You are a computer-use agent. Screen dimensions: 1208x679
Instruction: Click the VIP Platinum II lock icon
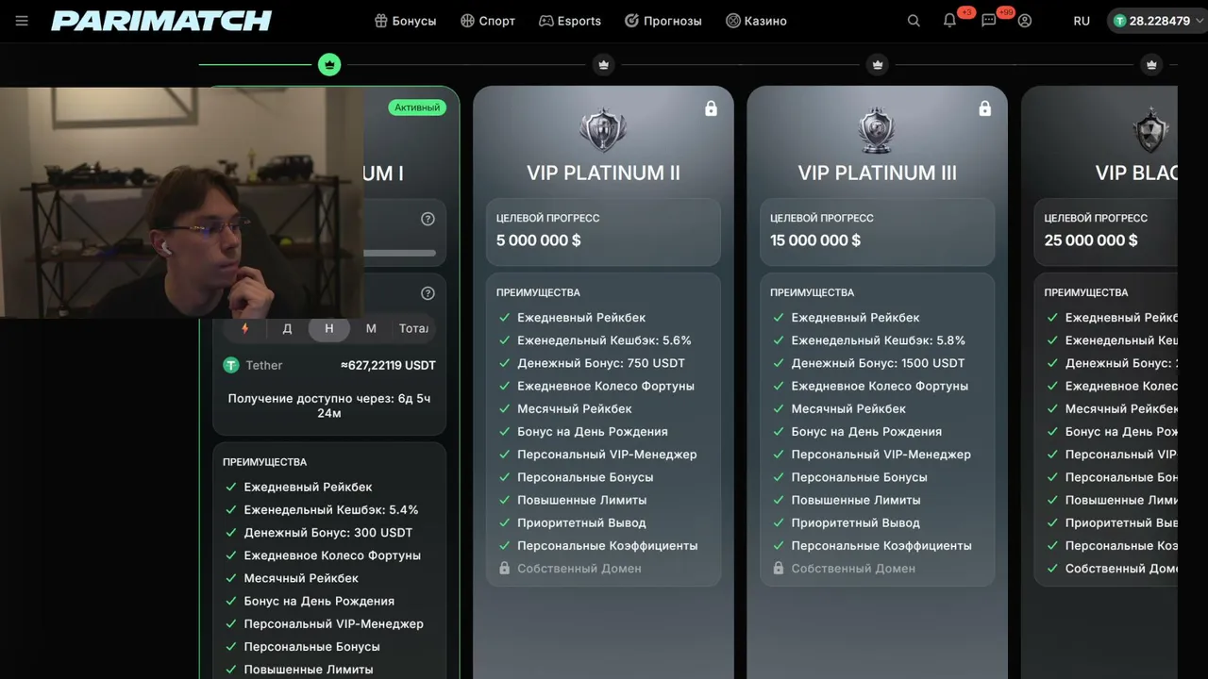711,108
